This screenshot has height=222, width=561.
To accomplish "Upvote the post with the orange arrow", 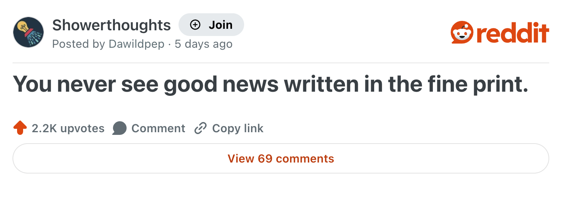I will 20,128.
